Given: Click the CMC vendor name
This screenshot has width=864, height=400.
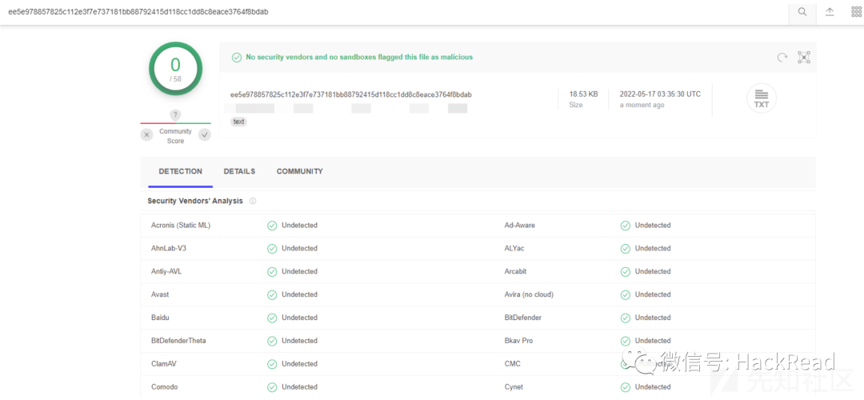Looking at the screenshot, I should [x=513, y=364].
